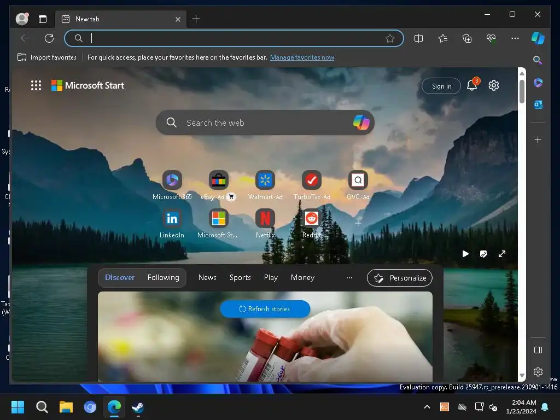The width and height of the screenshot is (560, 420).
Task: Open the Edge profile avatar
Action: pos(22,19)
